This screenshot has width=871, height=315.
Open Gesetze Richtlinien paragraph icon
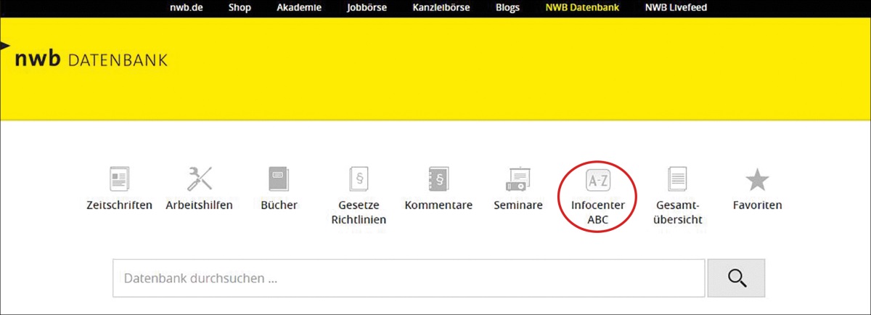(359, 179)
